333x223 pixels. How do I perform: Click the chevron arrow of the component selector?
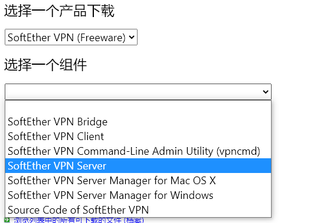click(266, 92)
